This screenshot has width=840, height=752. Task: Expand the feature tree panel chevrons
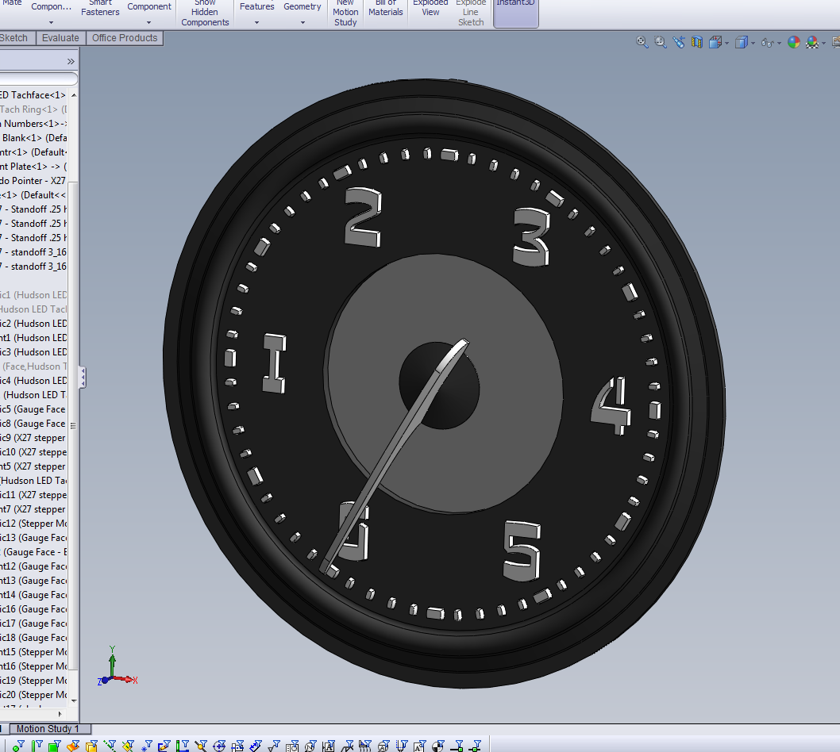71,61
